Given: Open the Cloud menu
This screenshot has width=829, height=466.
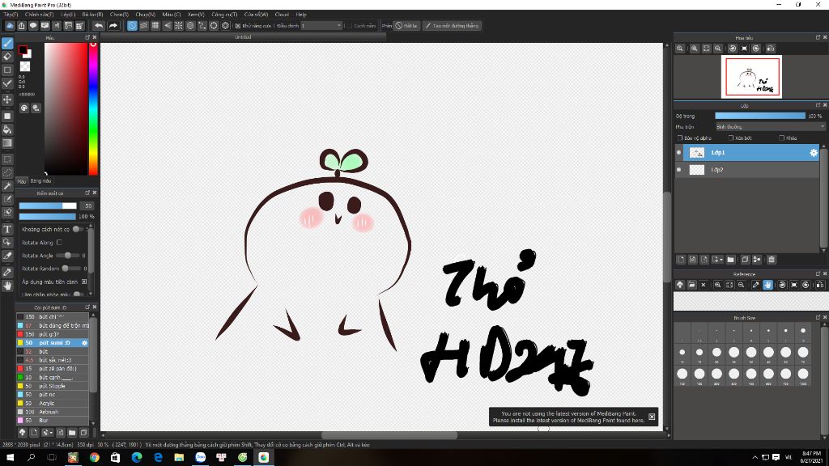Looking at the screenshot, I should point(282,15).
